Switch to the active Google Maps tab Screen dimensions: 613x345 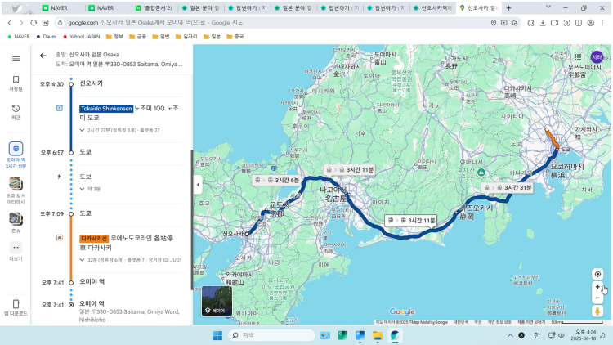click(x=479, y=8)
